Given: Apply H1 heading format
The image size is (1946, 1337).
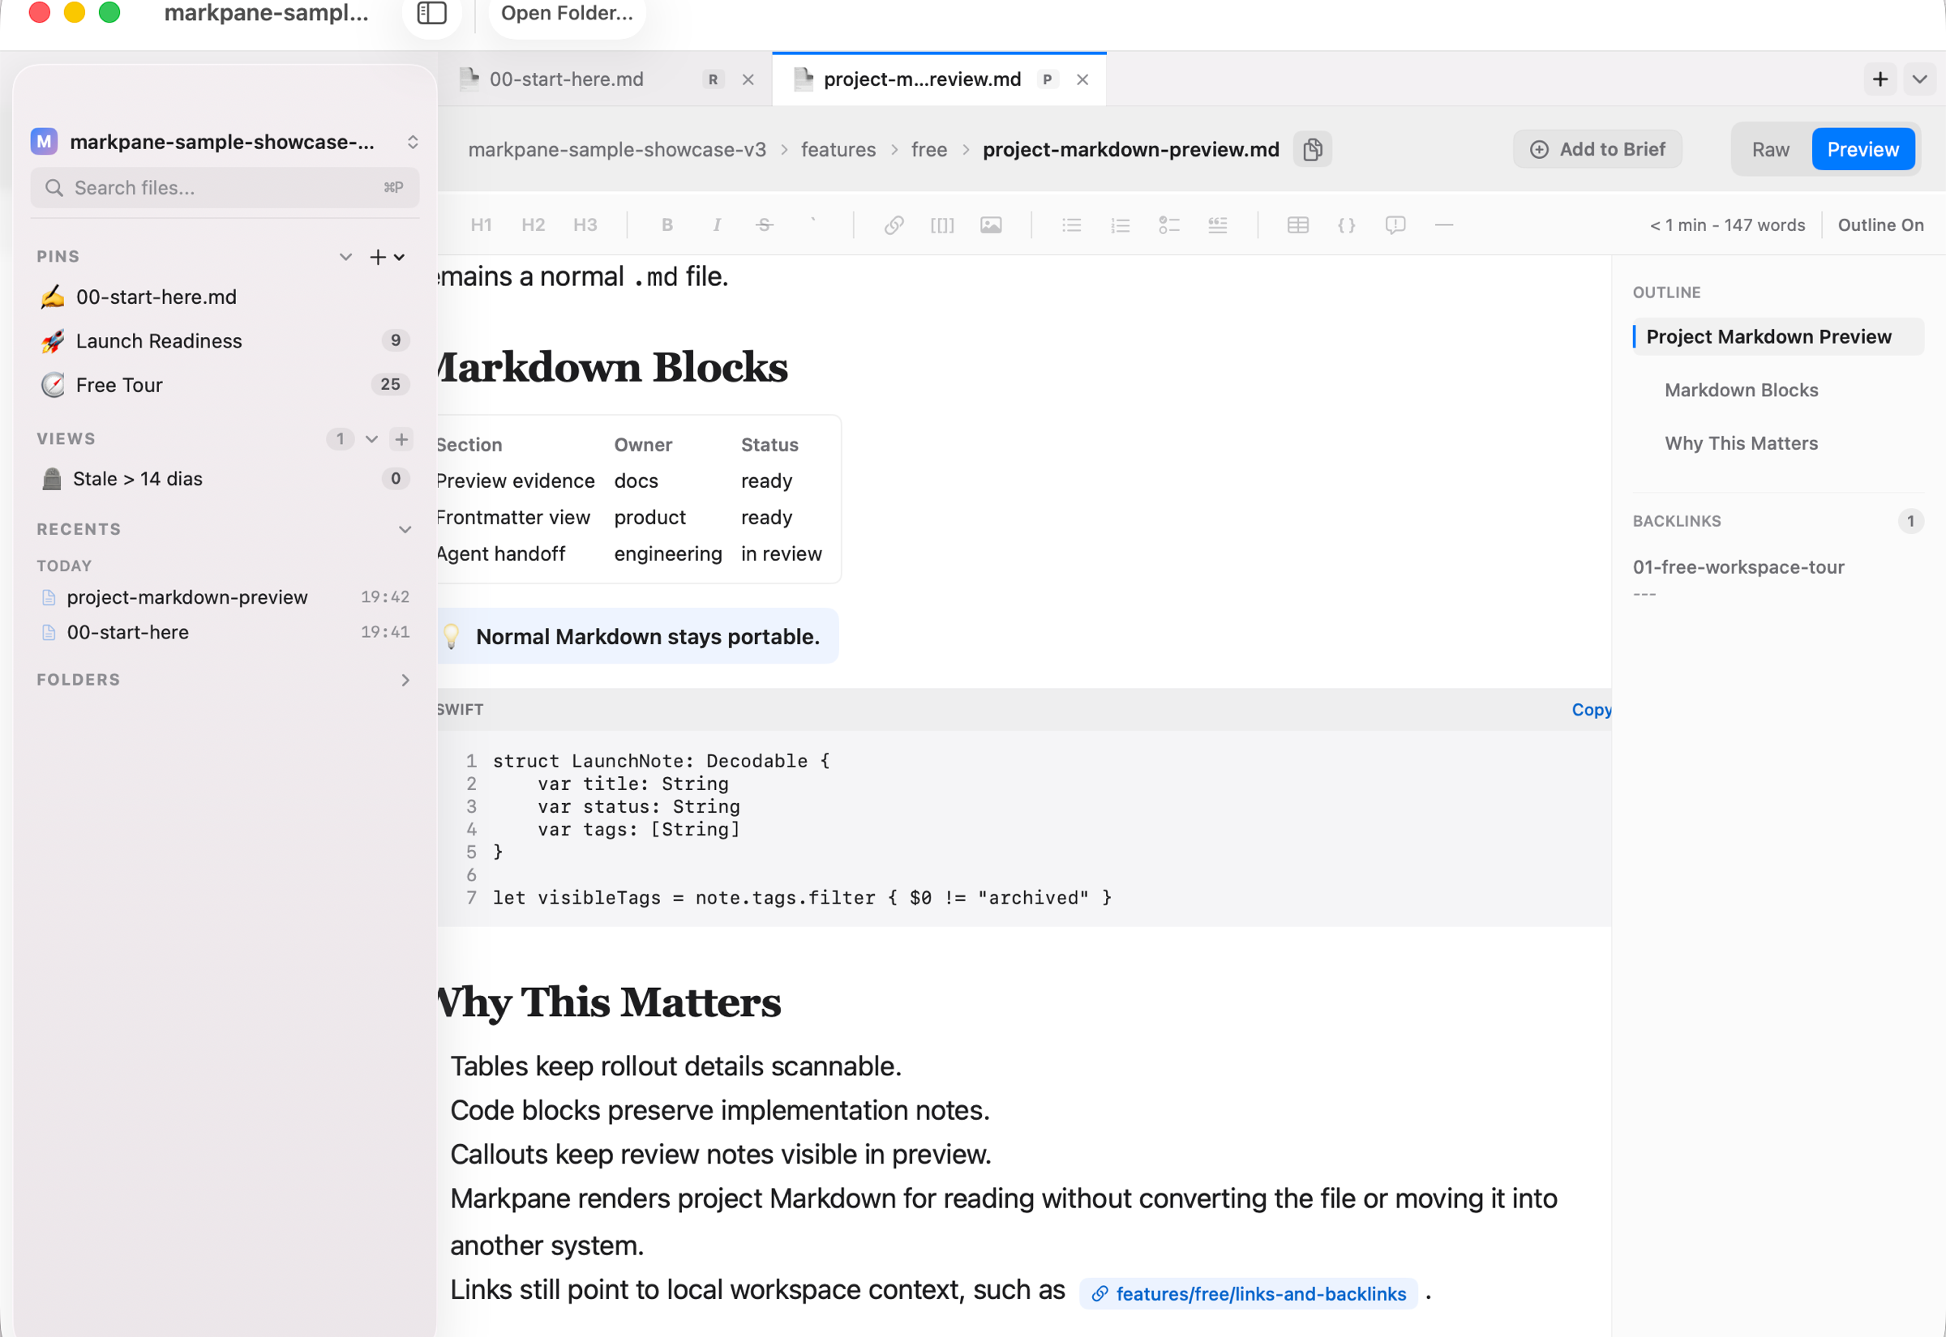Looking at the screenshot, I should point(481,224).
